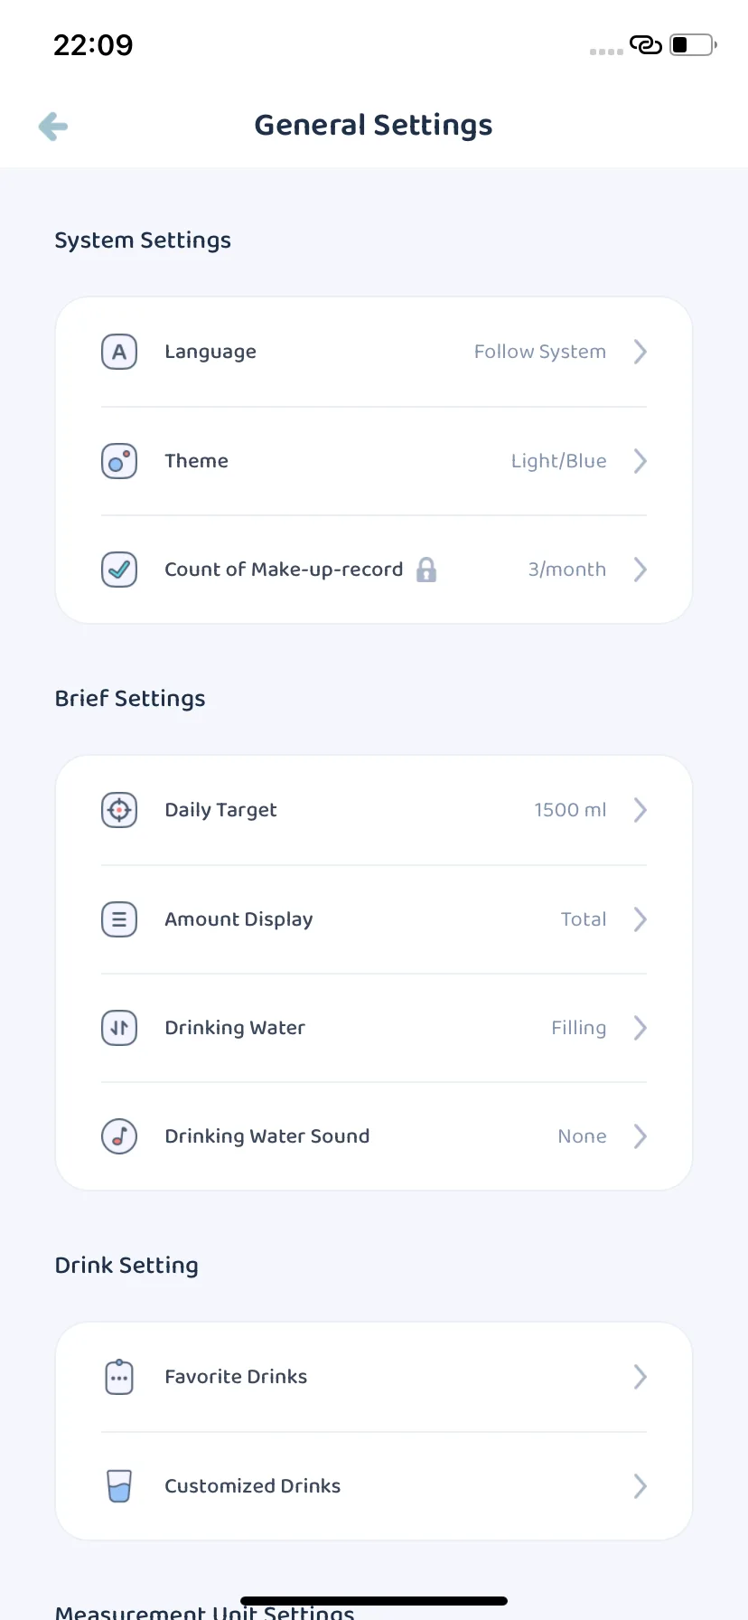The height and width of the screenshot is (1620, 748).
Task: Open the Amount Display setting
Action: pyautogui.click(x=374, y=919)
